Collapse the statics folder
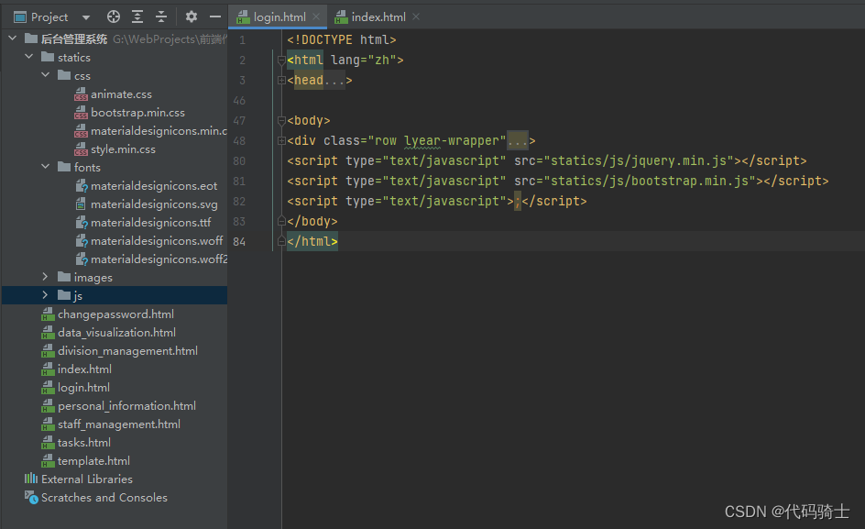The width and height of the screenshot is (865, 529). pyautogui.click(x=29, y=57)
